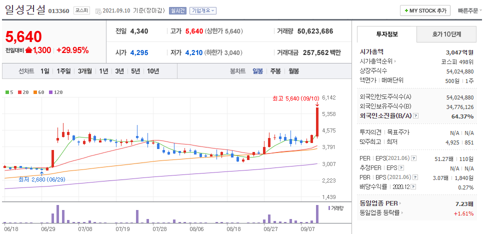This screenshot has width=486, height=234.
Task: Click the red up-arrow icon next to 1,300
Action: (29, 50)
